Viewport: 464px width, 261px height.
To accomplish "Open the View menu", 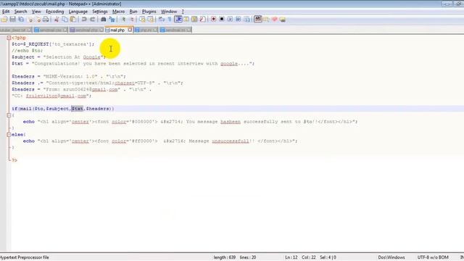I will point(36,12).
